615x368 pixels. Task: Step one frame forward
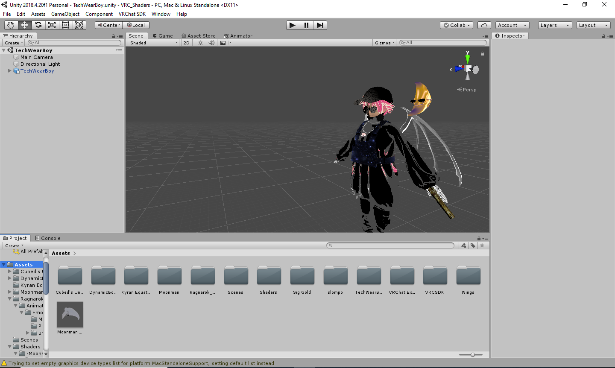pyautogui.click(x=320, y=25)
